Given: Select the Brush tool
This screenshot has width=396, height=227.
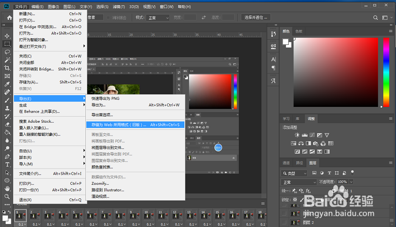Looking at the screenshot, I should 7,100.
